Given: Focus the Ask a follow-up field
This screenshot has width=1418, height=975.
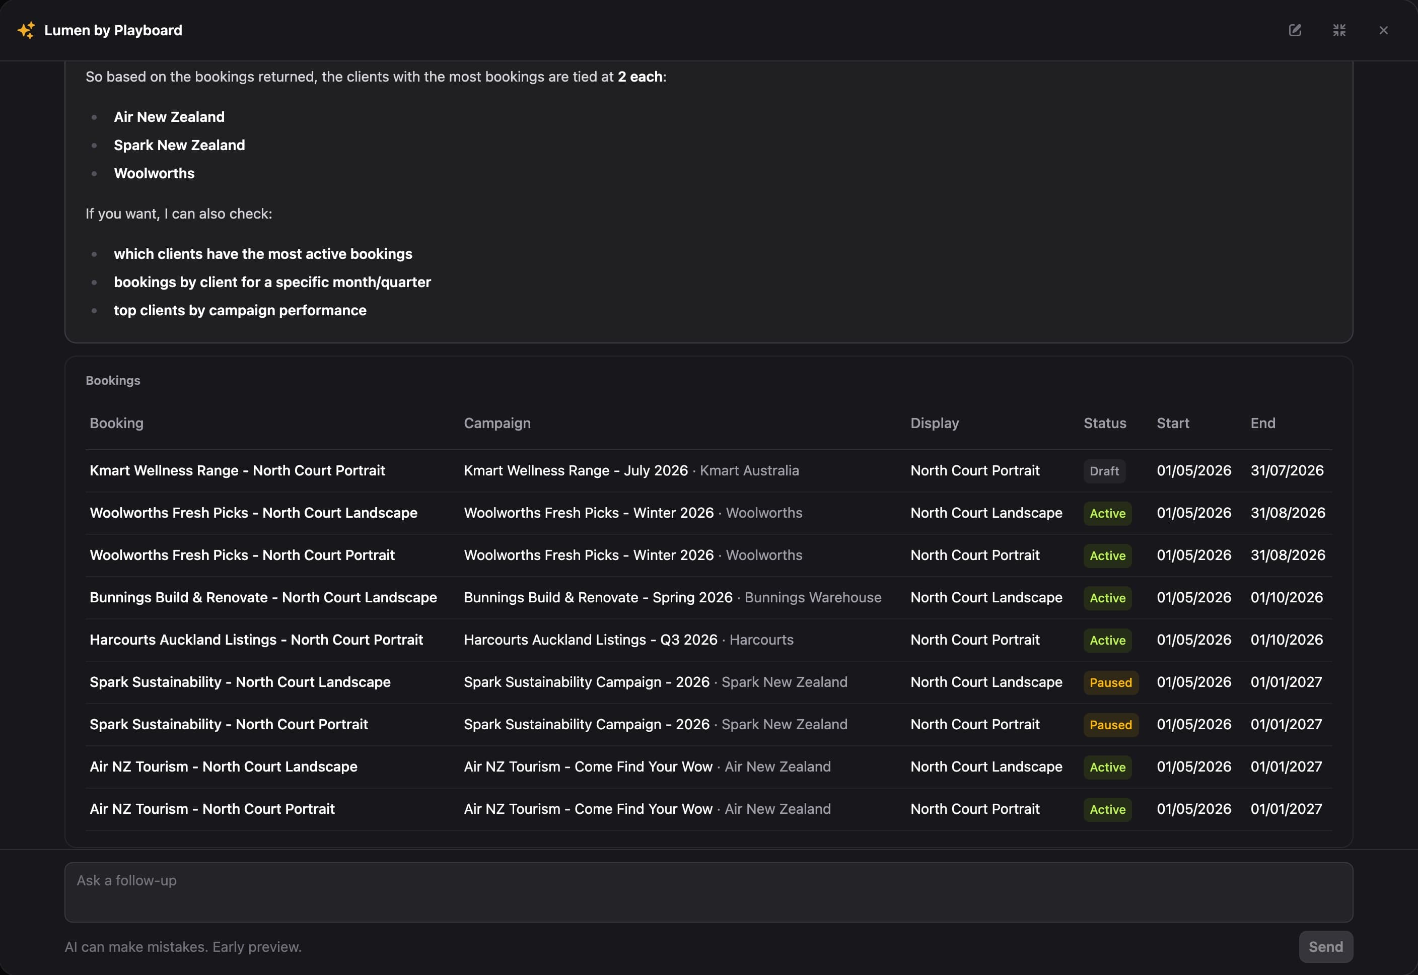Looking at the screenshot, I should (x=708, y=892).
